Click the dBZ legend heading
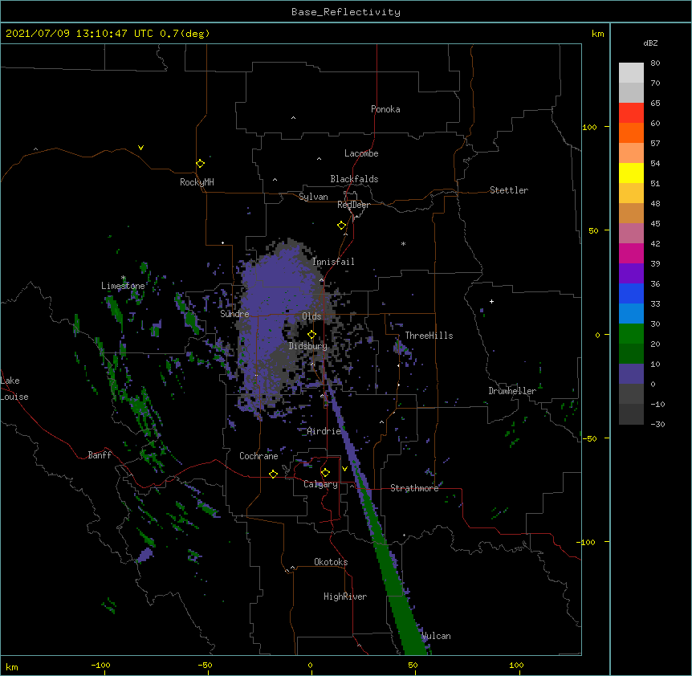 point(650,43)
